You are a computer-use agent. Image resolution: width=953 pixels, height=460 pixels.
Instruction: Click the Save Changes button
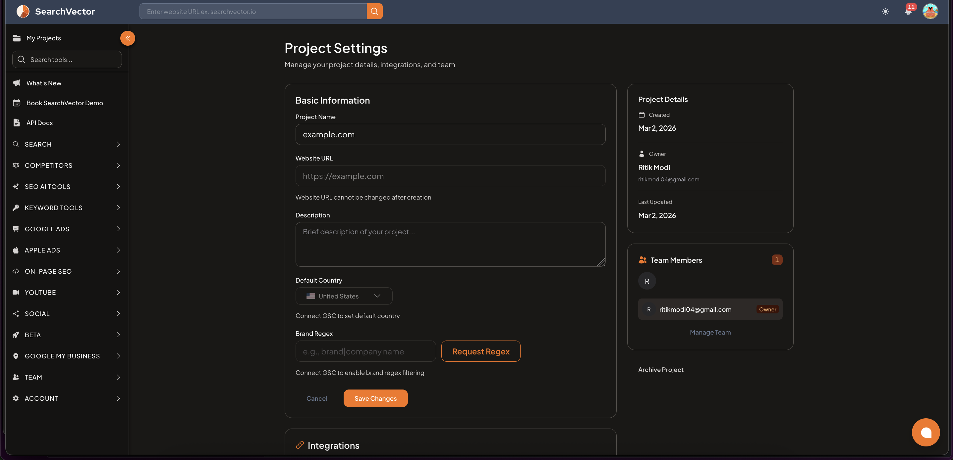375,398
